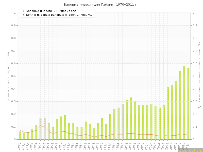The image size is (203, 152).
Task: Click the 2000 year label on x-axis
Action: point(143,146)
